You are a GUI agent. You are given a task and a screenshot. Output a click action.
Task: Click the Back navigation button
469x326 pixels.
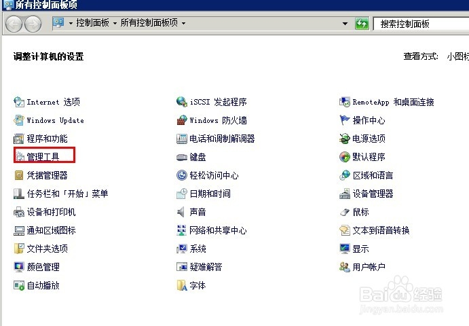coord(14,24)
